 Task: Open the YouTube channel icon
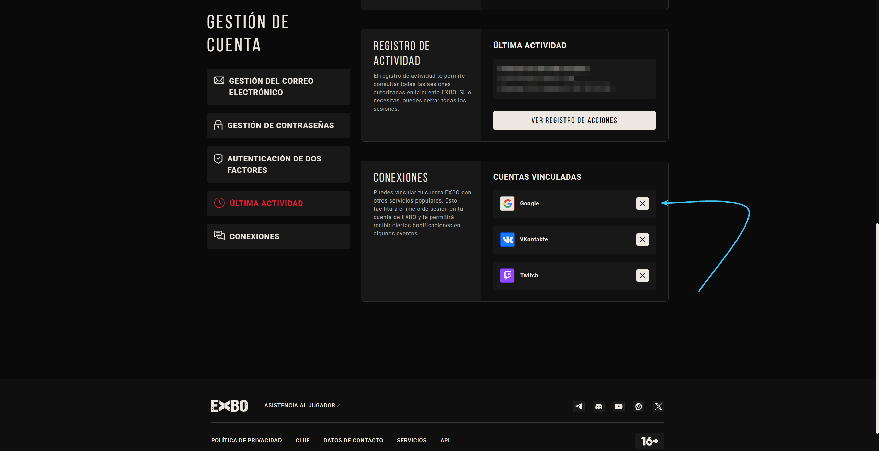[x=619, y=406]
